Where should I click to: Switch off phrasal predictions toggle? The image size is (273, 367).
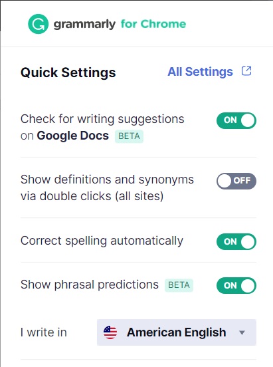[236, 285]
